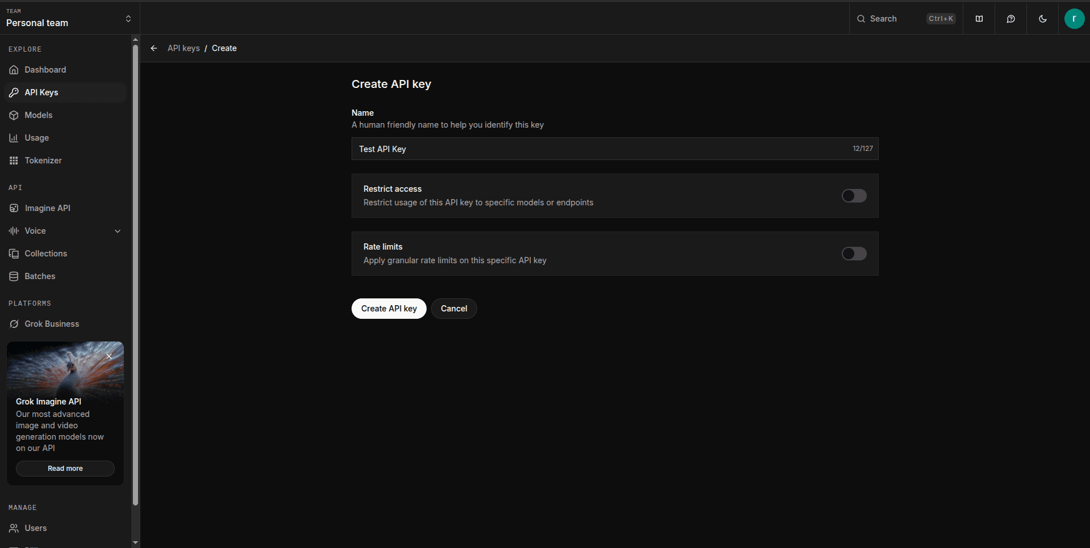This screenshot has width=1090, height=548.
Task: Click the Create API key button
Action: [x=389, y=309]
